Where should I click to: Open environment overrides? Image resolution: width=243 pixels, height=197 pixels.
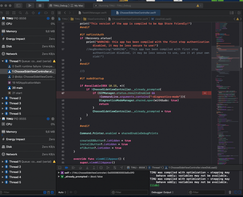pos(115,168)
